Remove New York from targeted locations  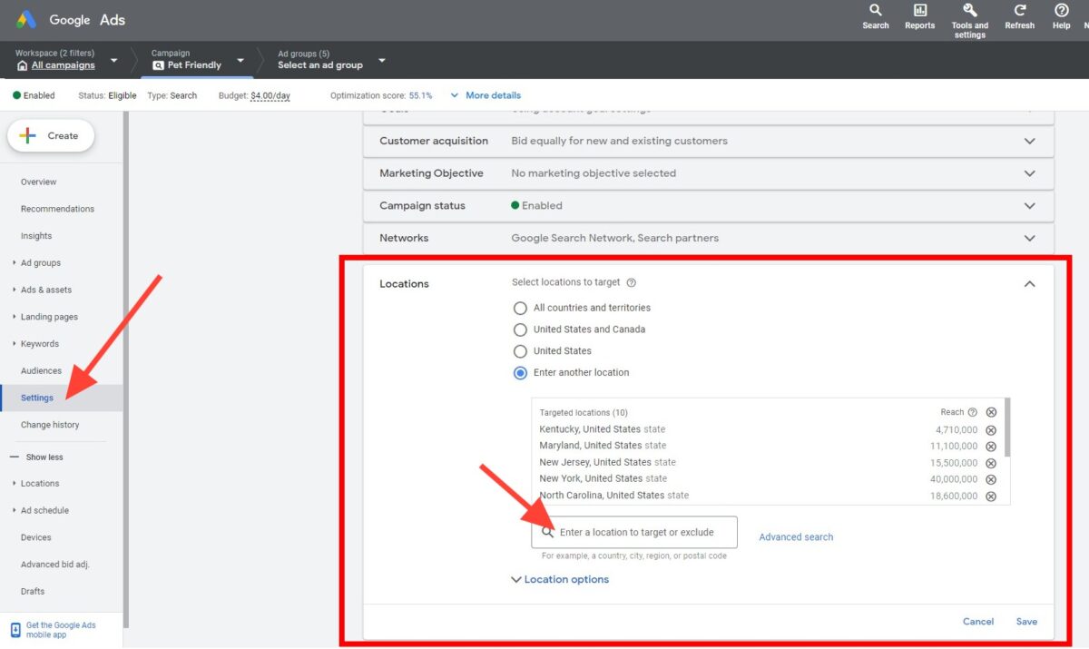991,478
